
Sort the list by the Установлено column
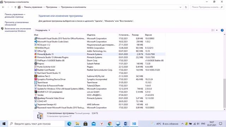124,35
